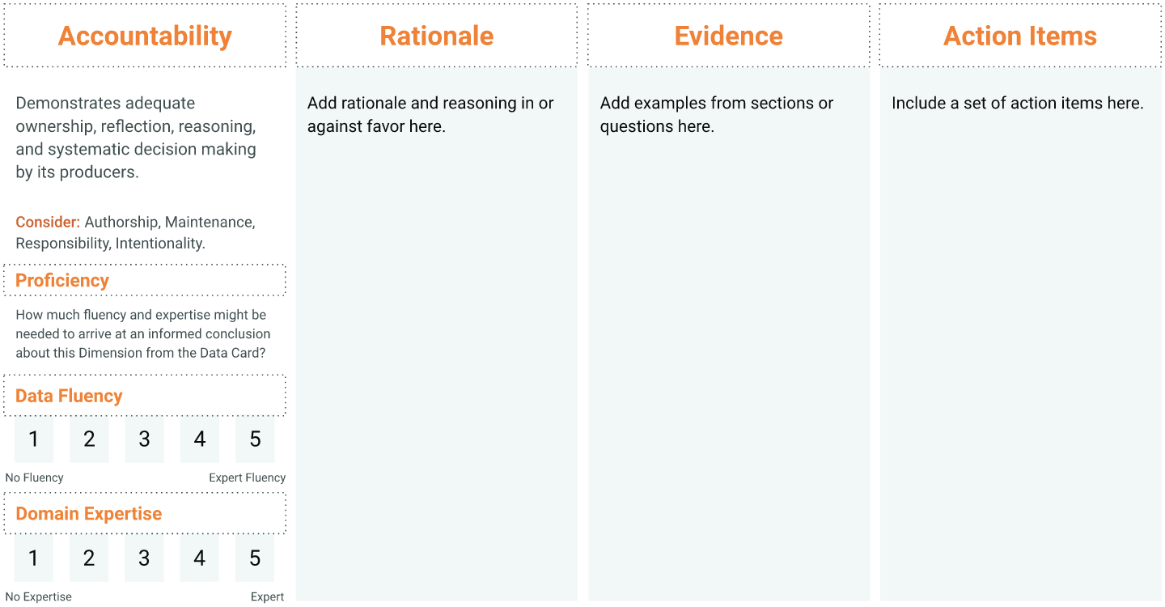This screenshot has height=607, width=1165.
Task: Select the Accountability header
Action: click(x=145, y=36)
